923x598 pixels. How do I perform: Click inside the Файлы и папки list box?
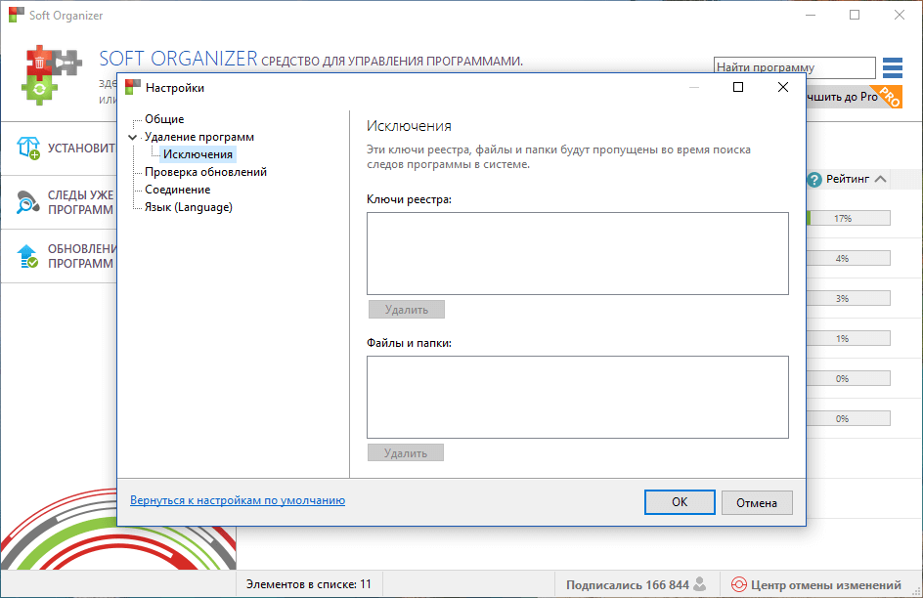(x=578, y=397)
